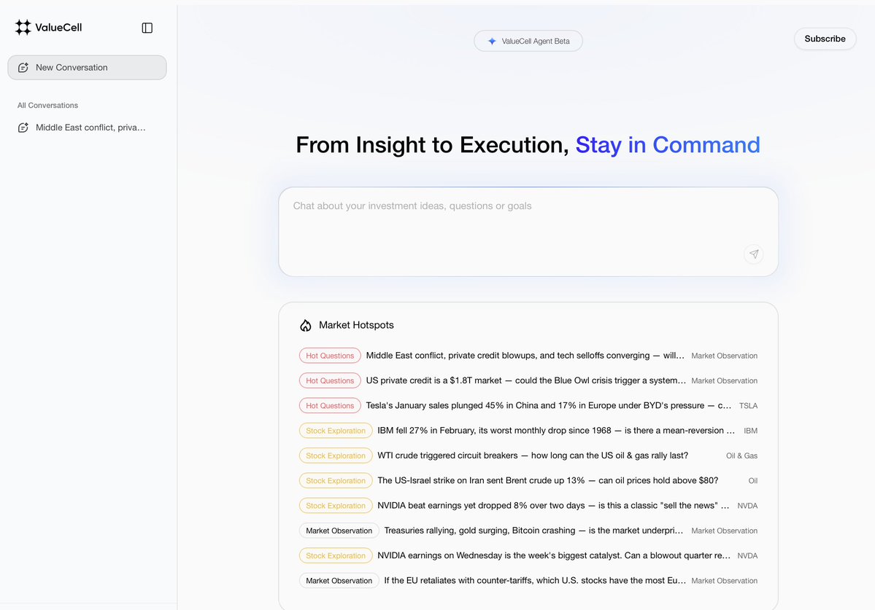Click the ValueCell Agent Beta badge
The width and height of the screenshot is (875, 610).
pos(528,42)
